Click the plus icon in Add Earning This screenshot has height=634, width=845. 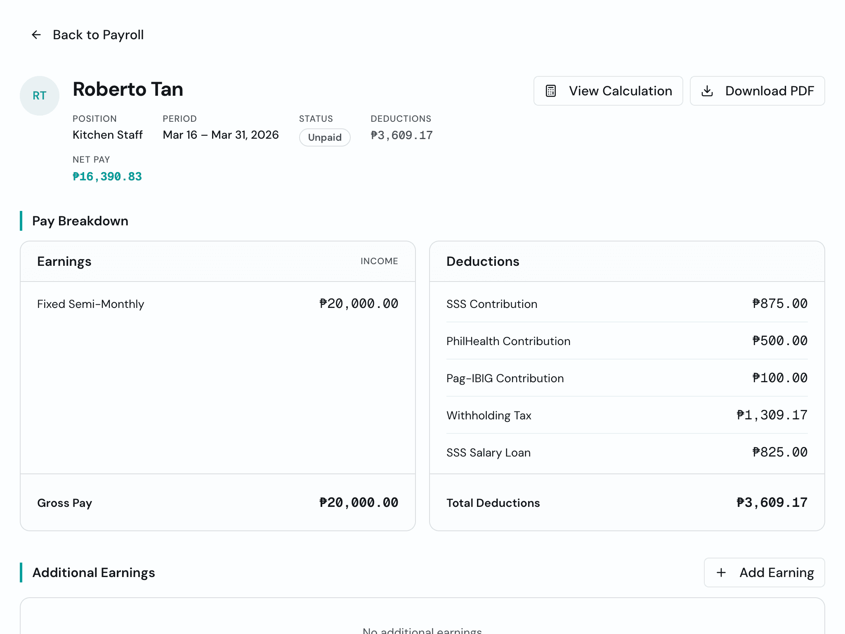click(x=721, y=572)
